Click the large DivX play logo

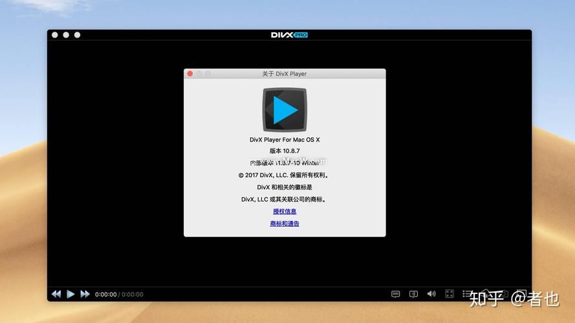(x=285, y=110)
